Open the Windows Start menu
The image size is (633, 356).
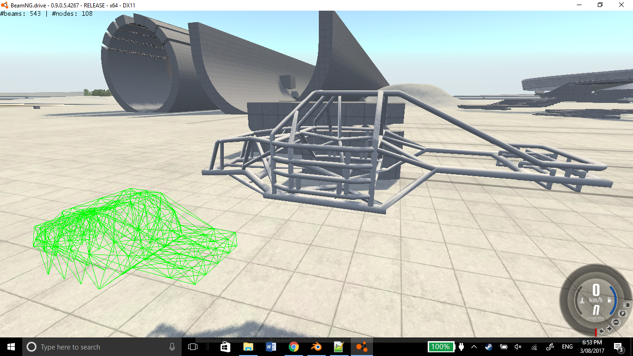point(11,347)
